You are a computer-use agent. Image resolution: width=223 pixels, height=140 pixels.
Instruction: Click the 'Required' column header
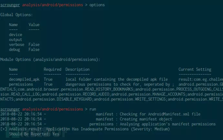click(52, 69)
